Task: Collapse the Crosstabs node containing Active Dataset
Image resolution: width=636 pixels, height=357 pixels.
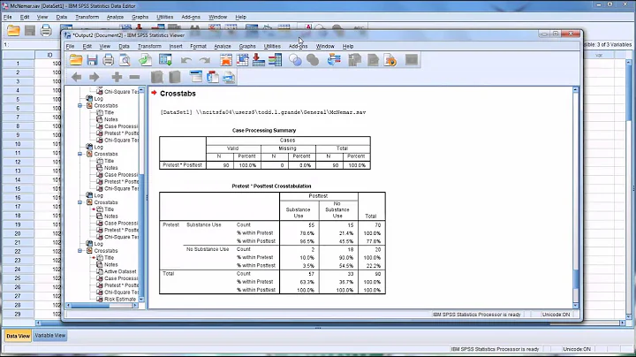Action: (x=79, y=251)
